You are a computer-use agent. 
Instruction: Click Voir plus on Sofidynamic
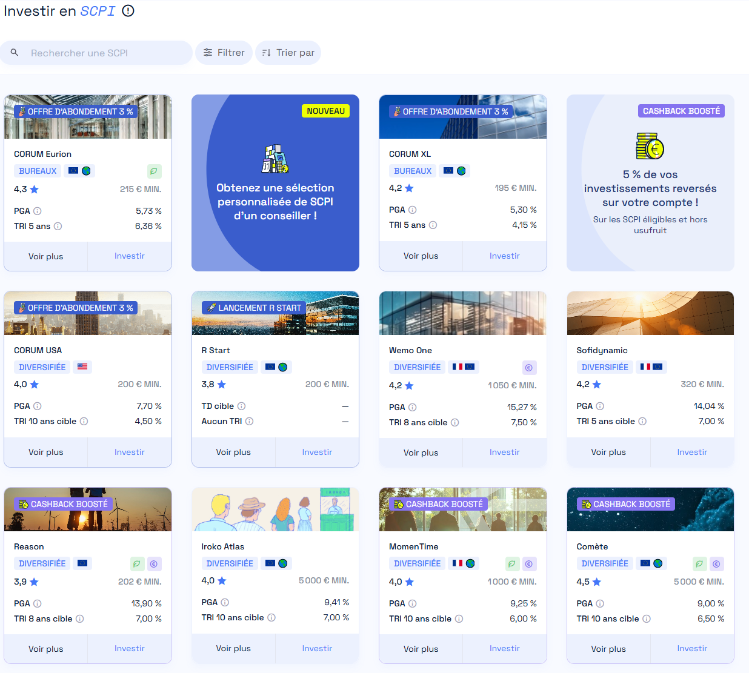[x=608, y=452]
